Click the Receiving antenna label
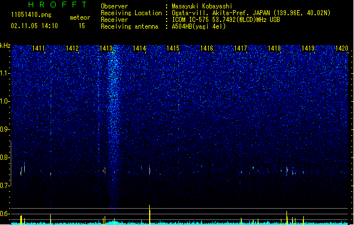The width and height of the screenshot is (354, 225). [x=129, y=26]
